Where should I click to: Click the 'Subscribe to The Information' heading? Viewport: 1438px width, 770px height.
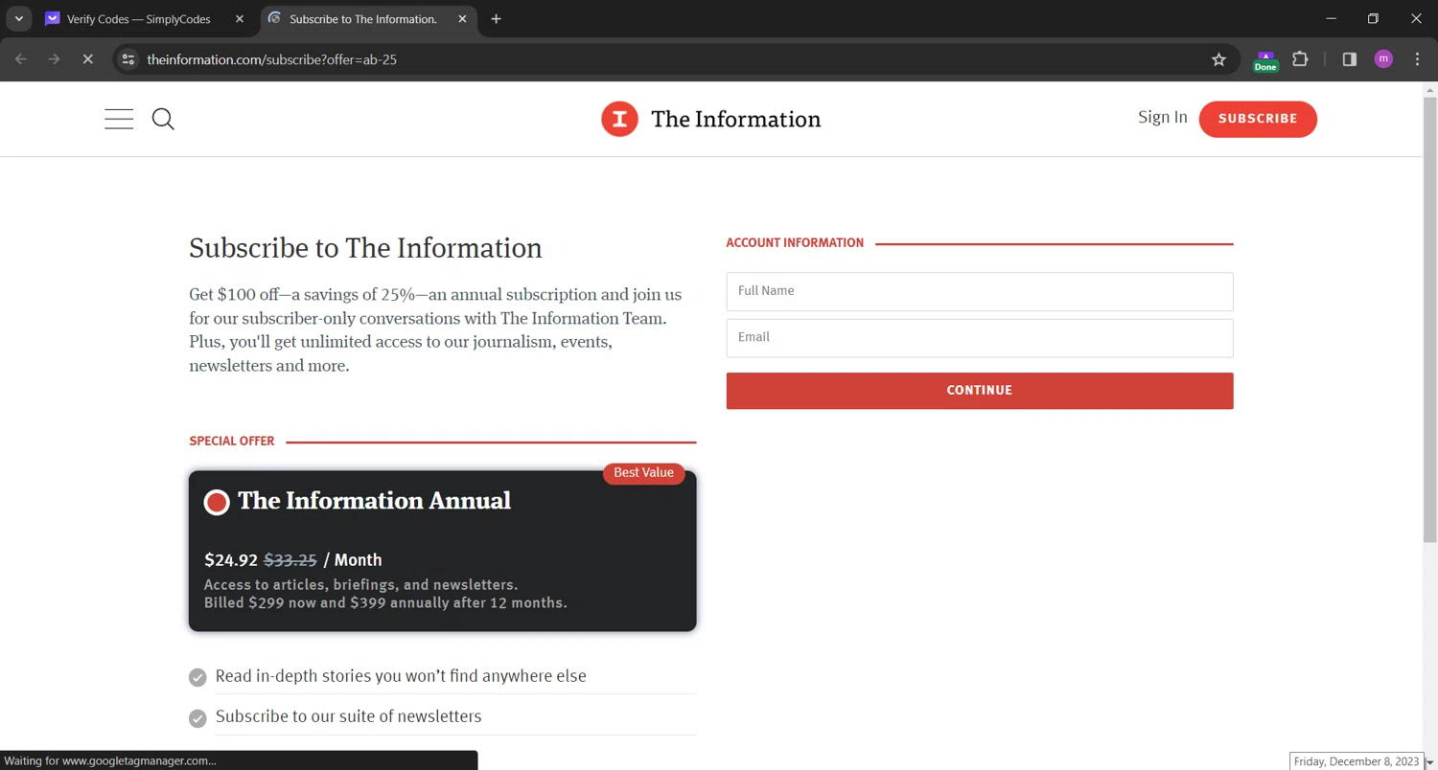click(x=365, y=248)
